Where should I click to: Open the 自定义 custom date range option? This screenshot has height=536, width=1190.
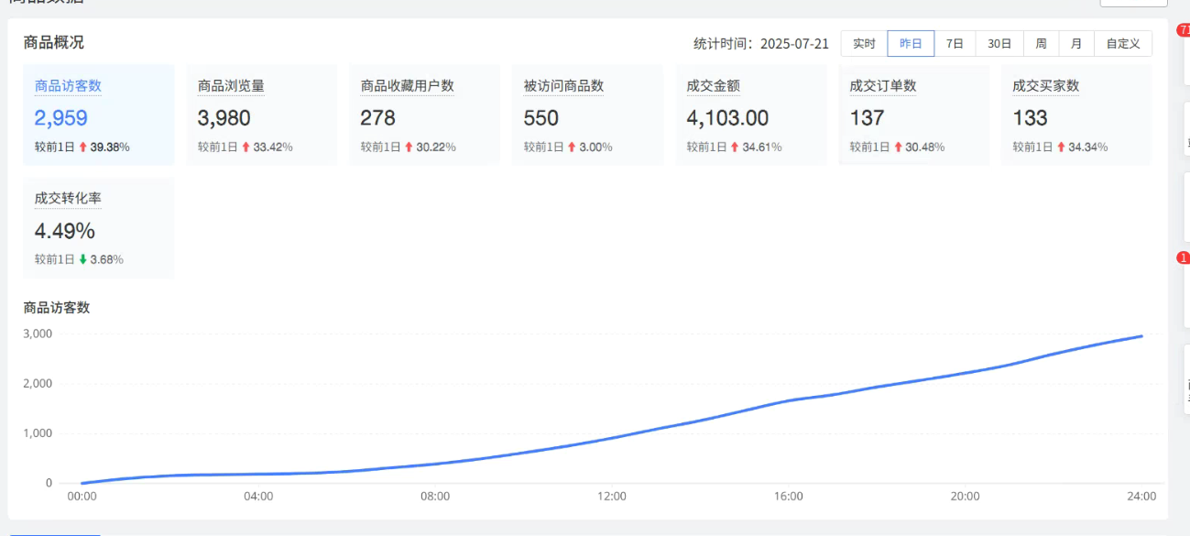(1122, 43)
